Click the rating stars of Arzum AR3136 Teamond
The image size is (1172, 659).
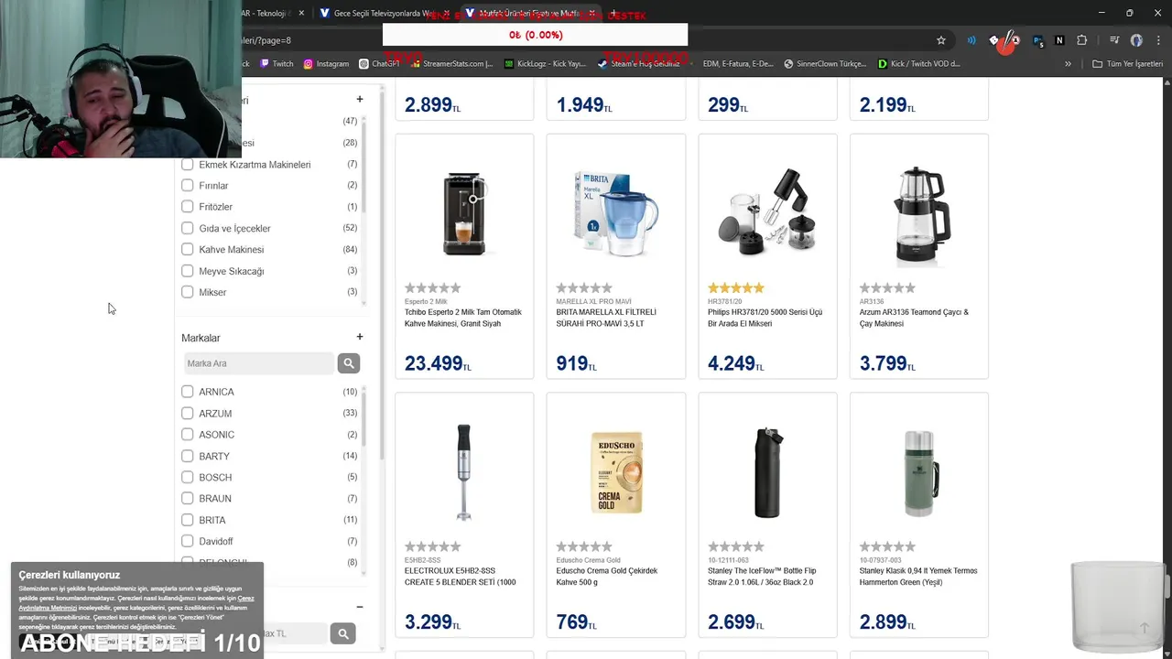coord(887,288)
